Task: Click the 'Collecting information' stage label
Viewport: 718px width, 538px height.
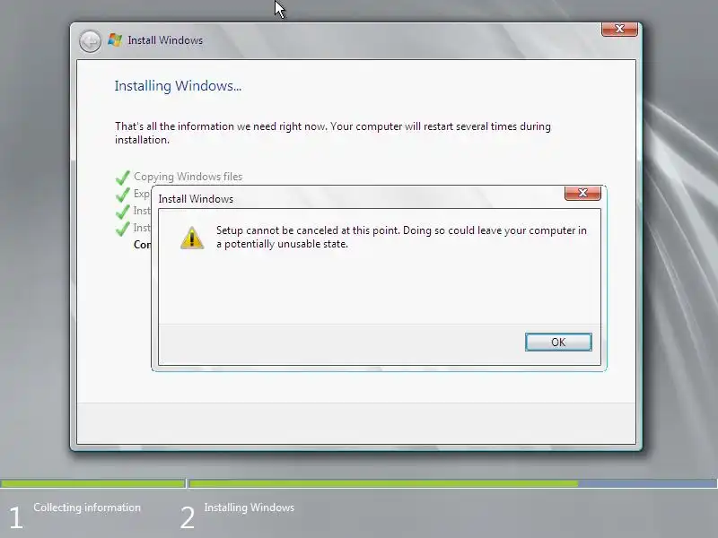Action: coord(87,508)
